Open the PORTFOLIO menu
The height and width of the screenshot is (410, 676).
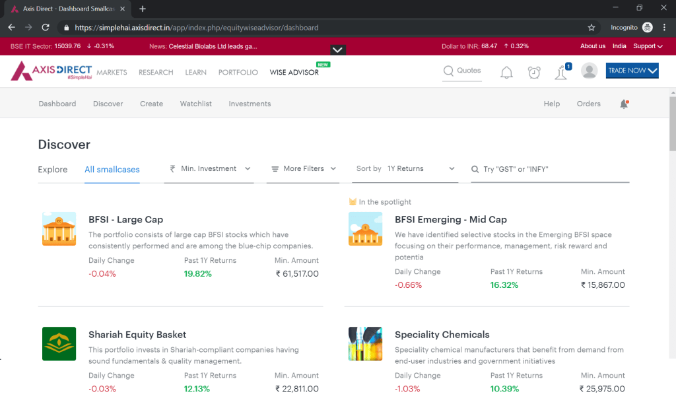coord(238,73)
